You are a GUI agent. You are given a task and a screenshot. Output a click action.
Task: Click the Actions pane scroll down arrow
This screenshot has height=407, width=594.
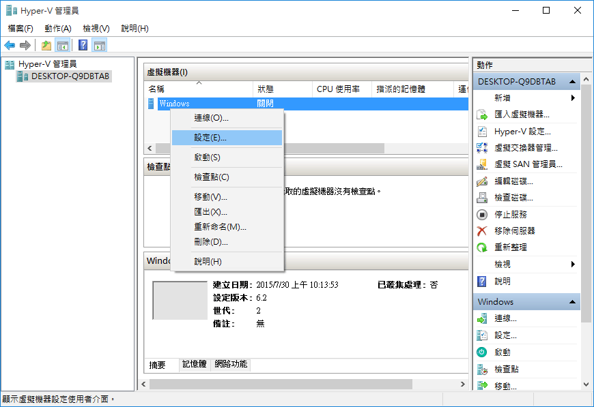[586, 385]
